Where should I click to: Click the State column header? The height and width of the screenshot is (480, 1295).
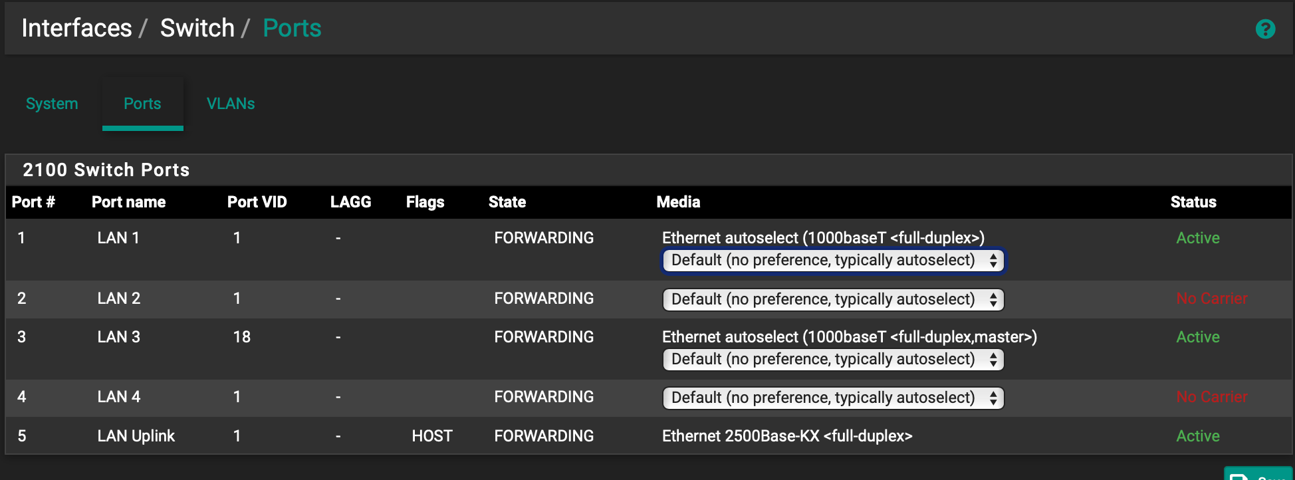pyautogui.click(x=507, y=202)
